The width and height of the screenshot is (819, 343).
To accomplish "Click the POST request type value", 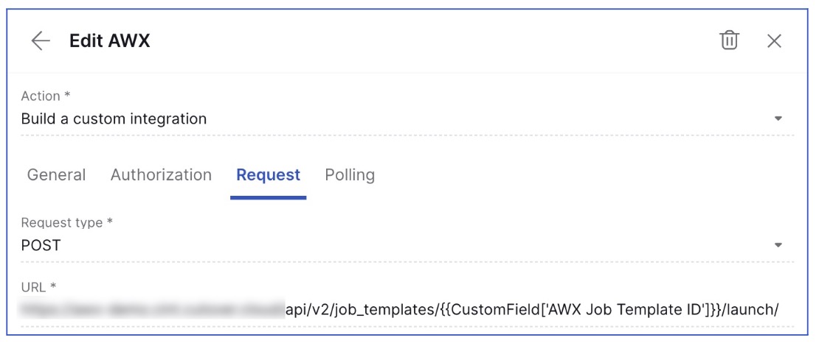I will click(x=41, y=245).
